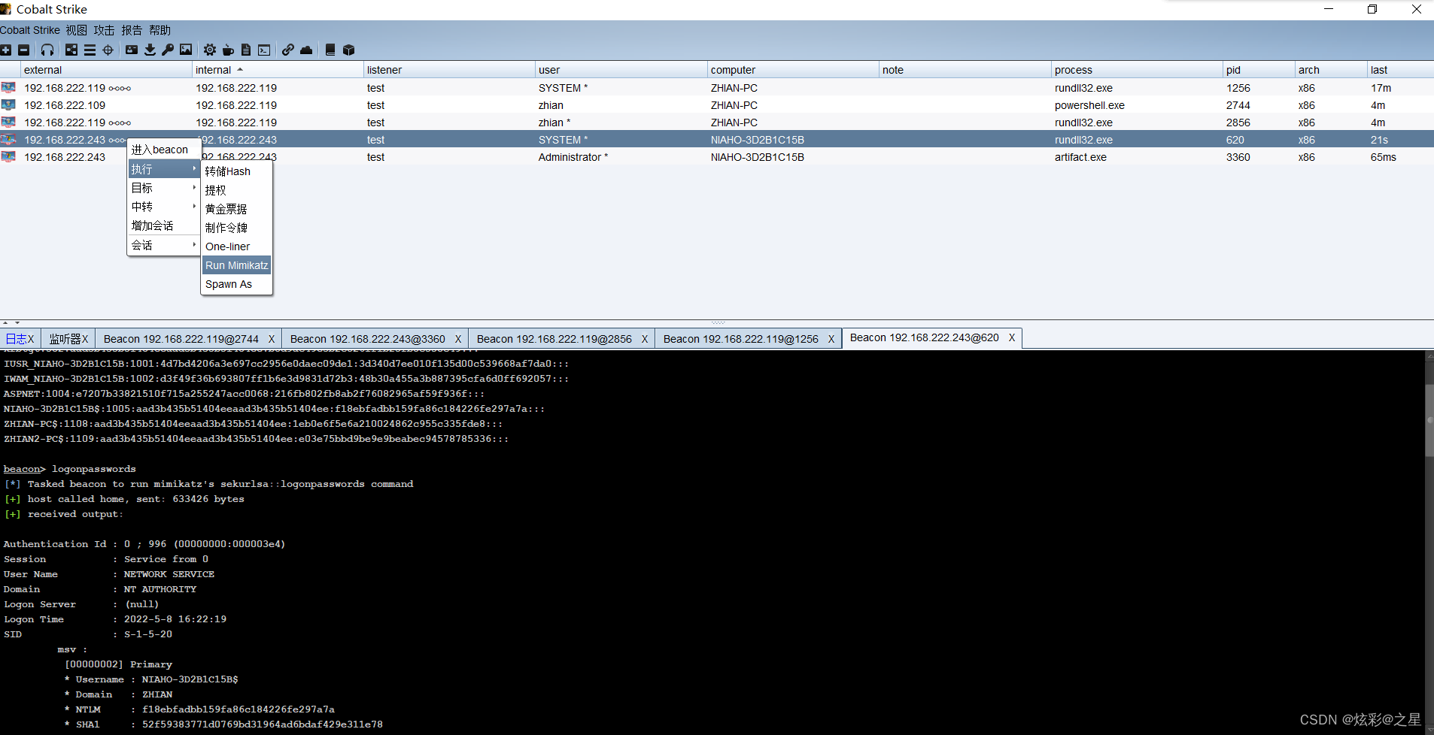Show the targets crosshair view icon
Screen dimensions: 1434x735
108,50
